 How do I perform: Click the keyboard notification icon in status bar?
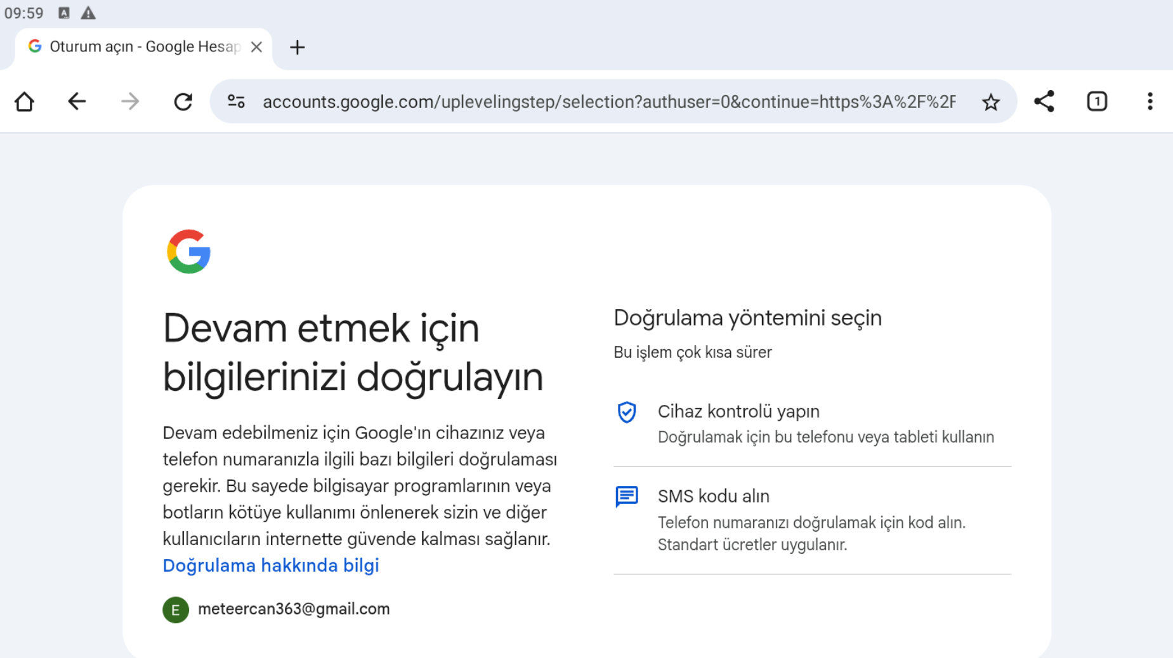63,13
